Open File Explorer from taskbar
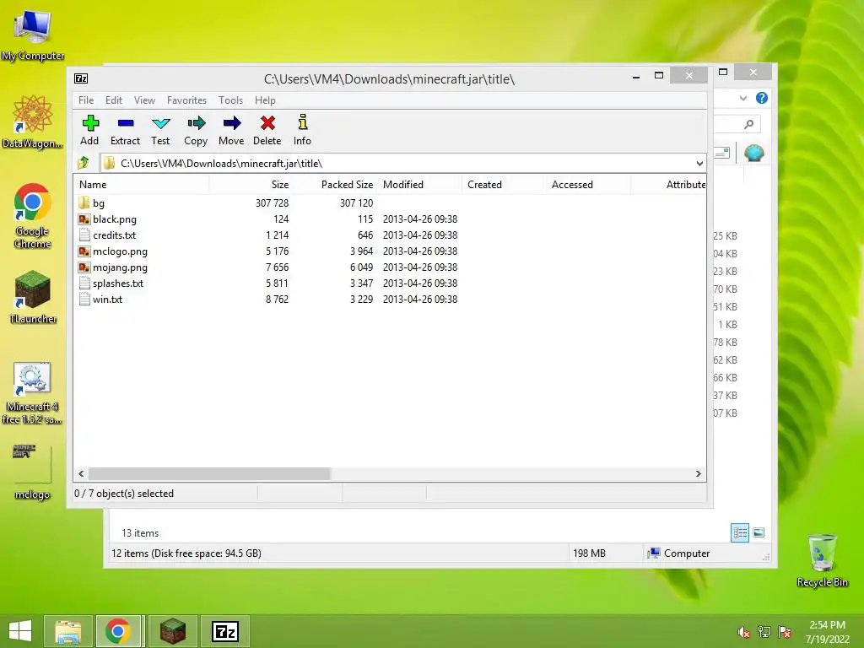This screenshot has width=864, height=648. (67, 631)
